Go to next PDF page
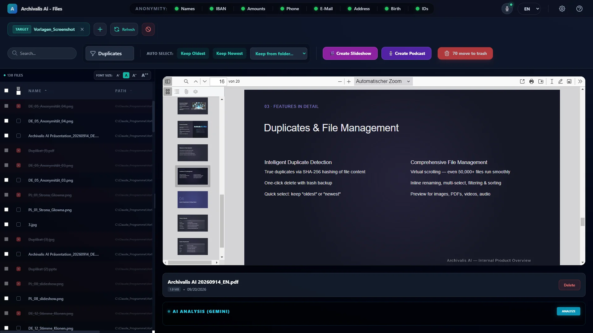Image resolution: width=593 pixels, height=333 pixels. [205, 81]
